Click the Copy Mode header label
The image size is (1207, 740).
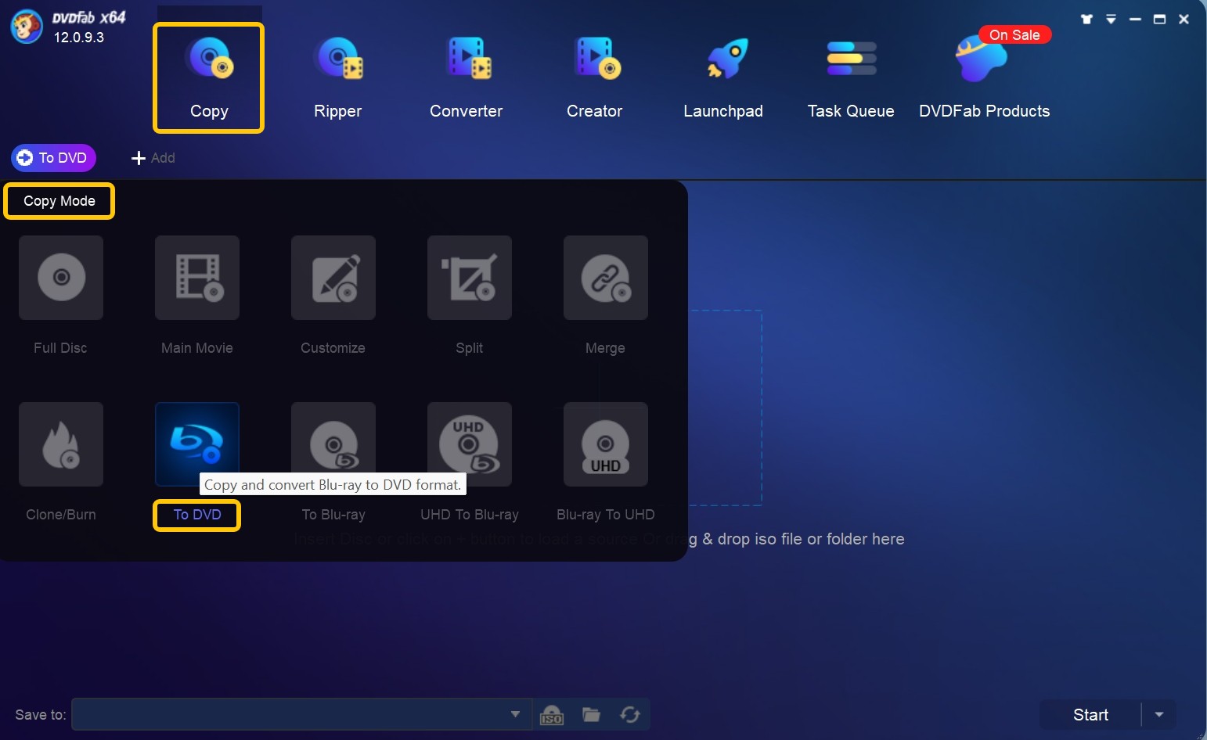59,201
